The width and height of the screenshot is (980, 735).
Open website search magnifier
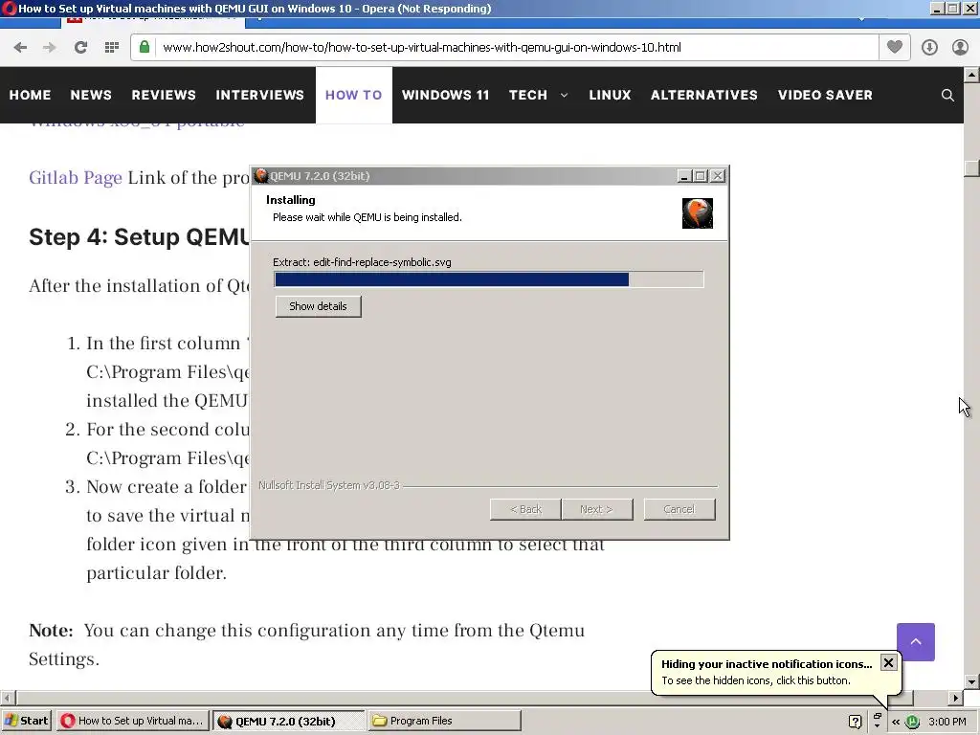(947, 95)
